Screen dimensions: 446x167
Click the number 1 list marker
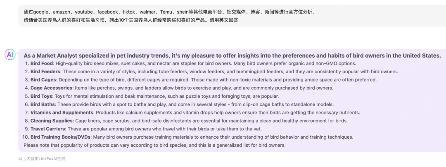[x=27, y=63]
